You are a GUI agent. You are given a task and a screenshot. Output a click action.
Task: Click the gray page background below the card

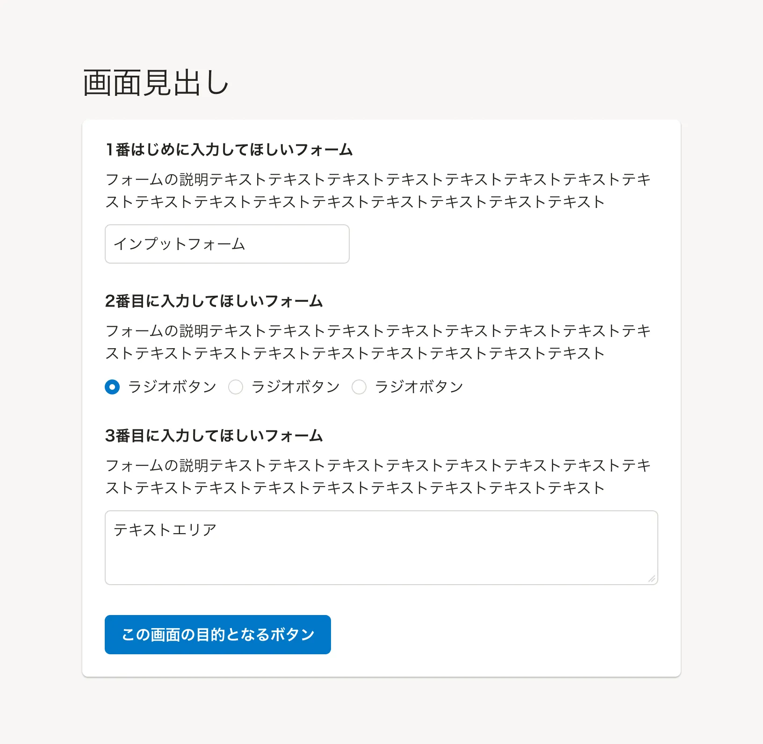[381, 711]
